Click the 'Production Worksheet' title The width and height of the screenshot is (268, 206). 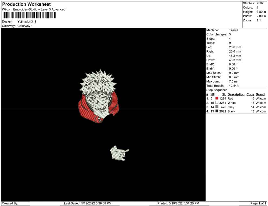coord(27,4)
